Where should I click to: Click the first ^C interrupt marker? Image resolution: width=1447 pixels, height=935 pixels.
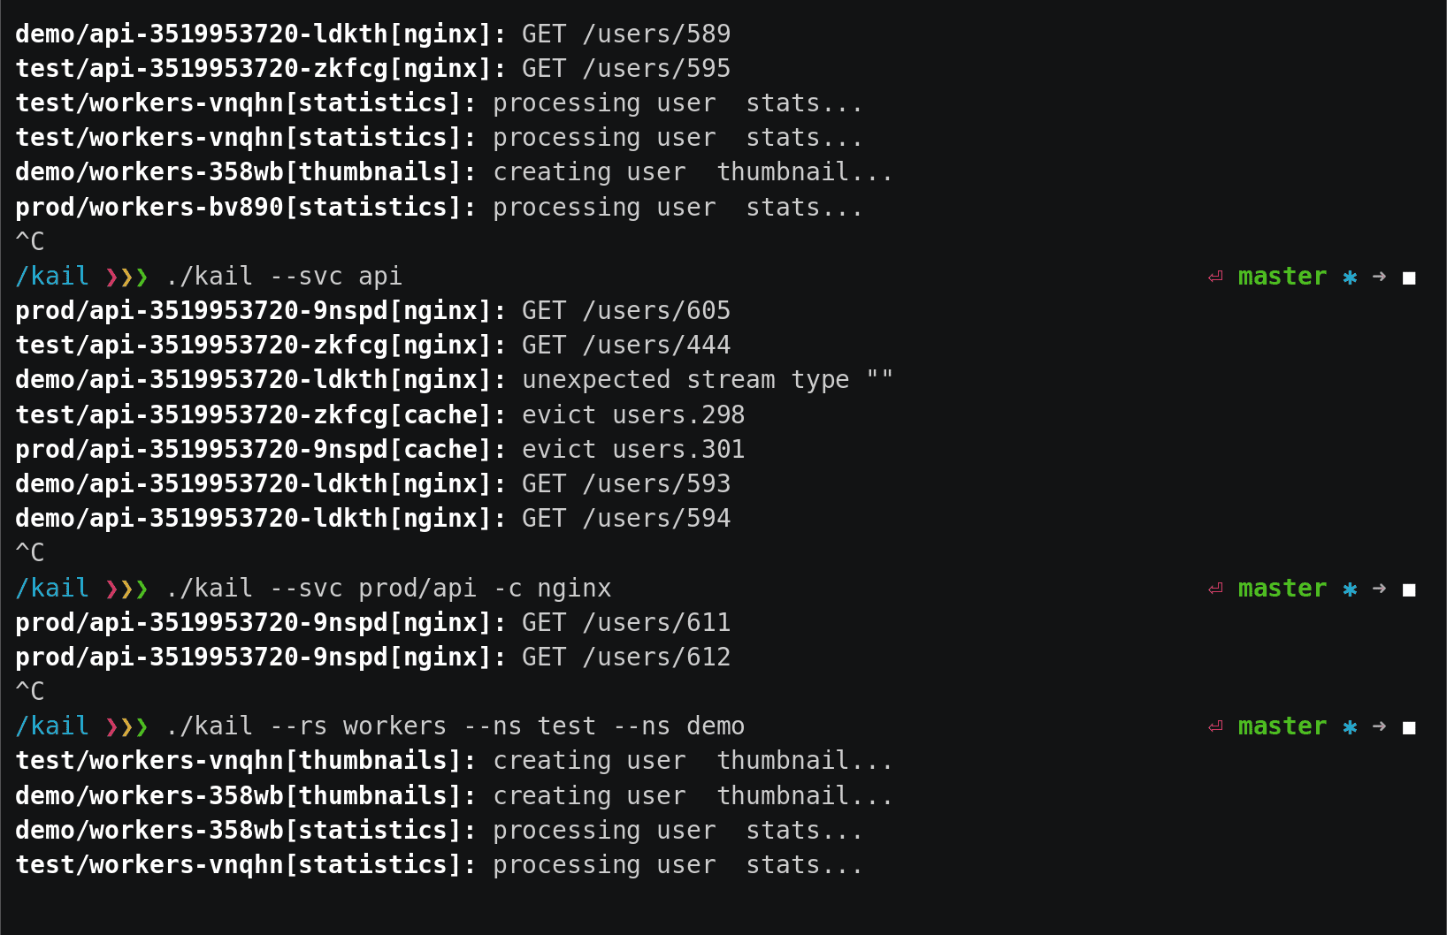(30, 241)
